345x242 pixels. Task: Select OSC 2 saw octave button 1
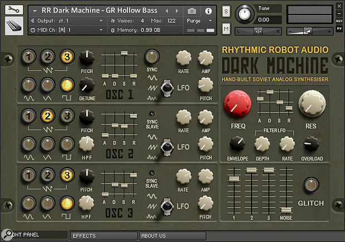(28, 116)
